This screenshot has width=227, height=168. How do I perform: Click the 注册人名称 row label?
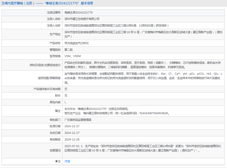coord(54,19)
